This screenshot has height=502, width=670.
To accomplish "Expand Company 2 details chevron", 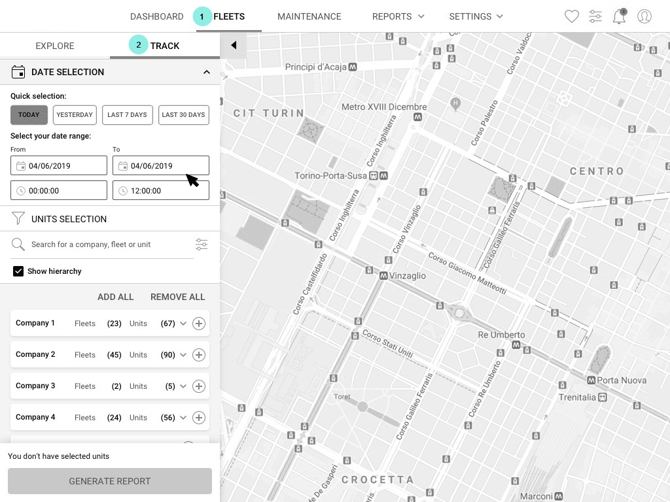I will coord(183,355).
